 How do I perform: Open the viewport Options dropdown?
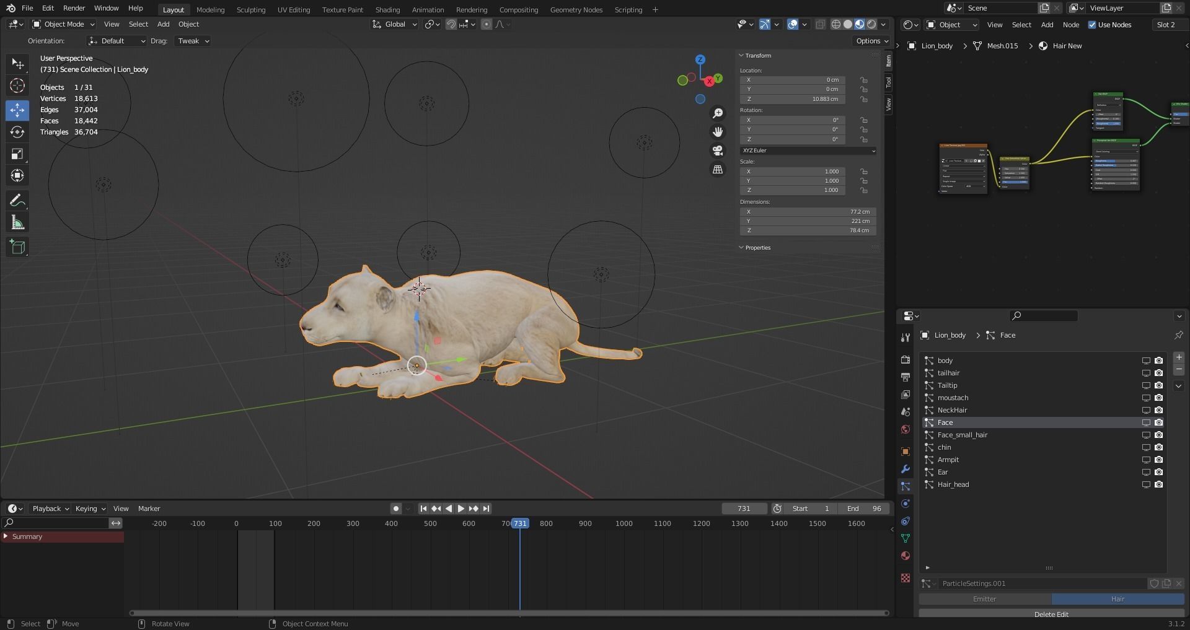coord(872,41)
